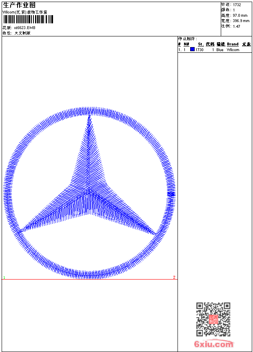The height and width of the screenshot is (352, 253).
Task: Open the 6xiu.com watermark link
Action: (213, 344)
